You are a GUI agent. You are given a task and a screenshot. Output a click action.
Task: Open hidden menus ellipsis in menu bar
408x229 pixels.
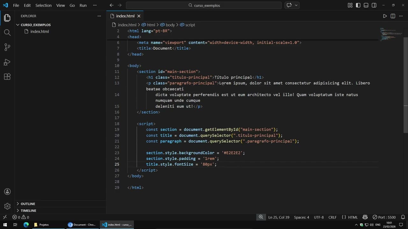pyautogui.click(x=95, y=5)
